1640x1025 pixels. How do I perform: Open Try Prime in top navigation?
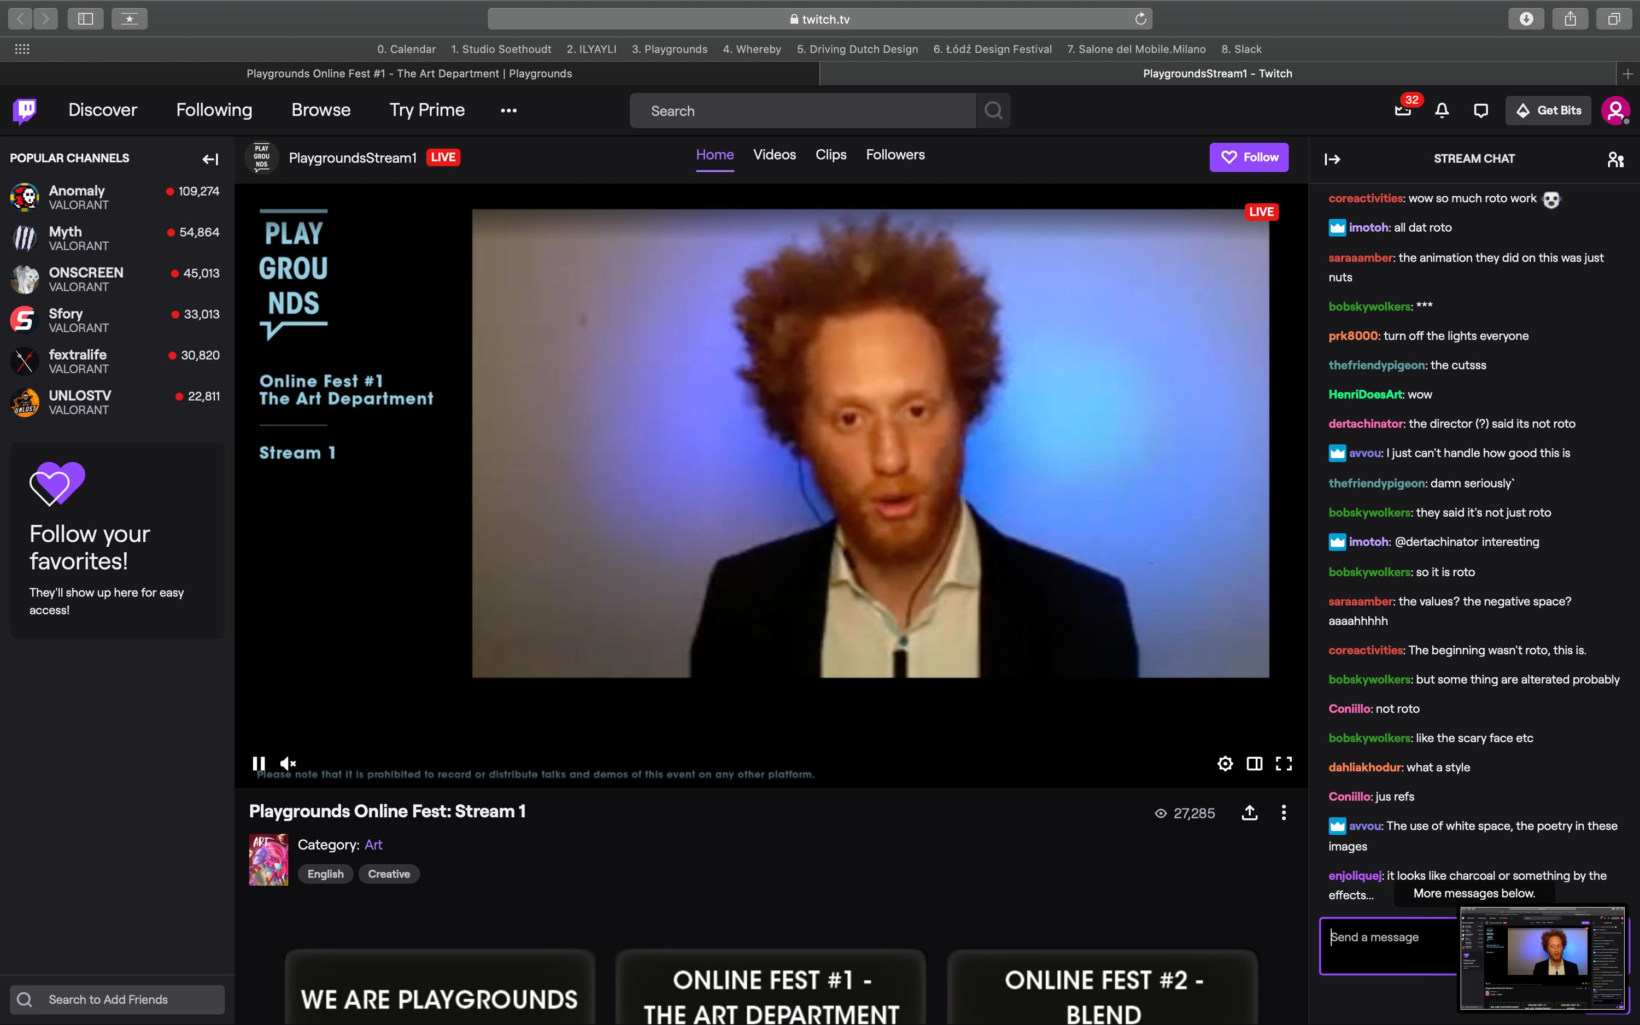[427, 110]
